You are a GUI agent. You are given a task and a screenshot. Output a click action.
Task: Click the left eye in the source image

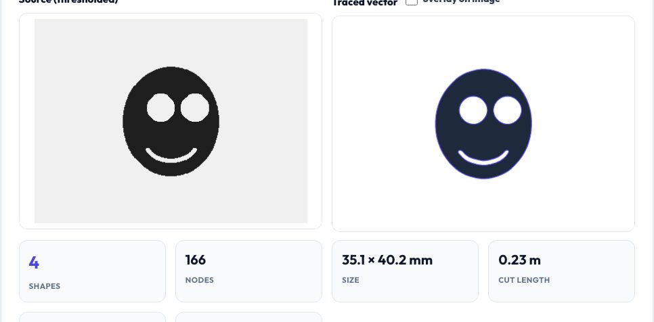click(160, 108)
